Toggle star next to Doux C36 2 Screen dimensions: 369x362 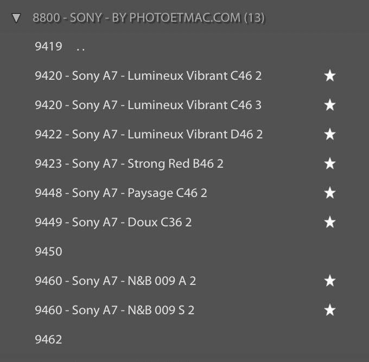329,223
